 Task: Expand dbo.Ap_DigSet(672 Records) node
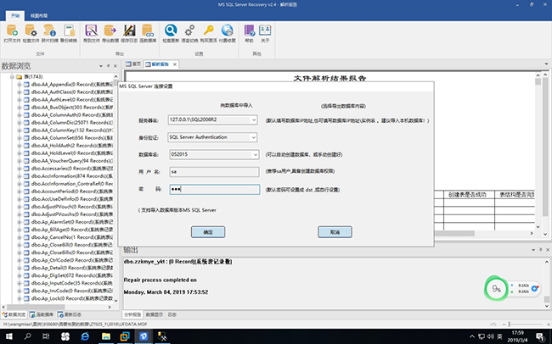[x=20, y=275]
